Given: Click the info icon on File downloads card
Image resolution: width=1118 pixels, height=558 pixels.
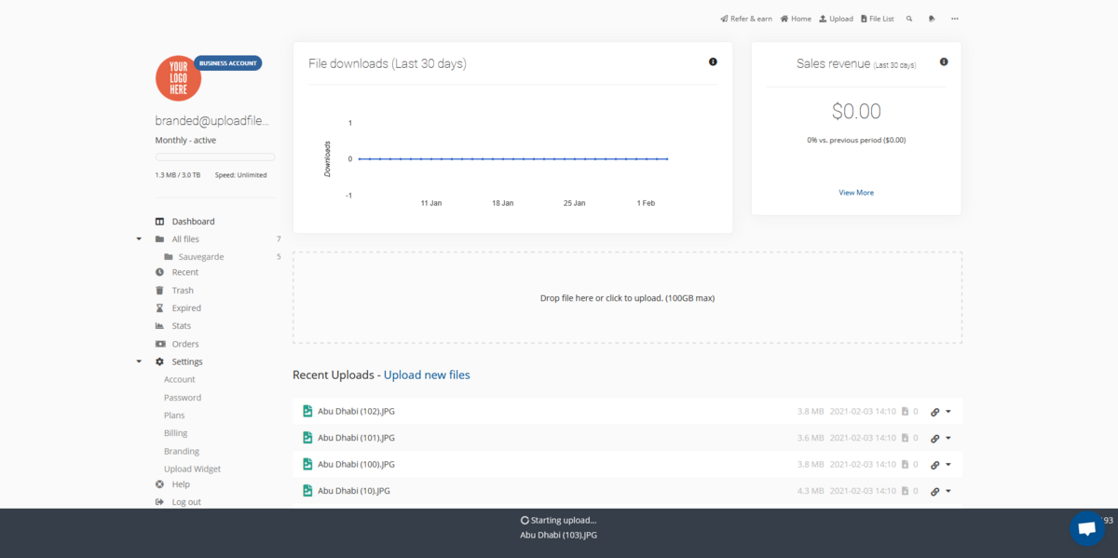Looking at the screenshot, I should tap(713, 61).
